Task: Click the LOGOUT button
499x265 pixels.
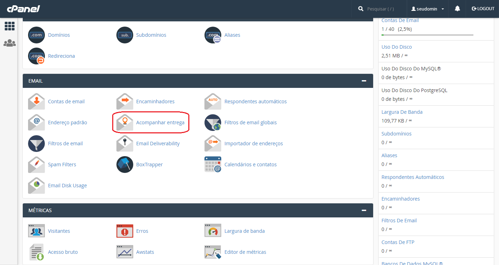Action: point(483,9)
